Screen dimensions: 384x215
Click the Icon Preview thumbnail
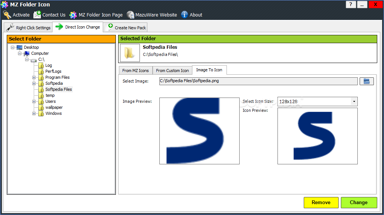click(317, 136)
